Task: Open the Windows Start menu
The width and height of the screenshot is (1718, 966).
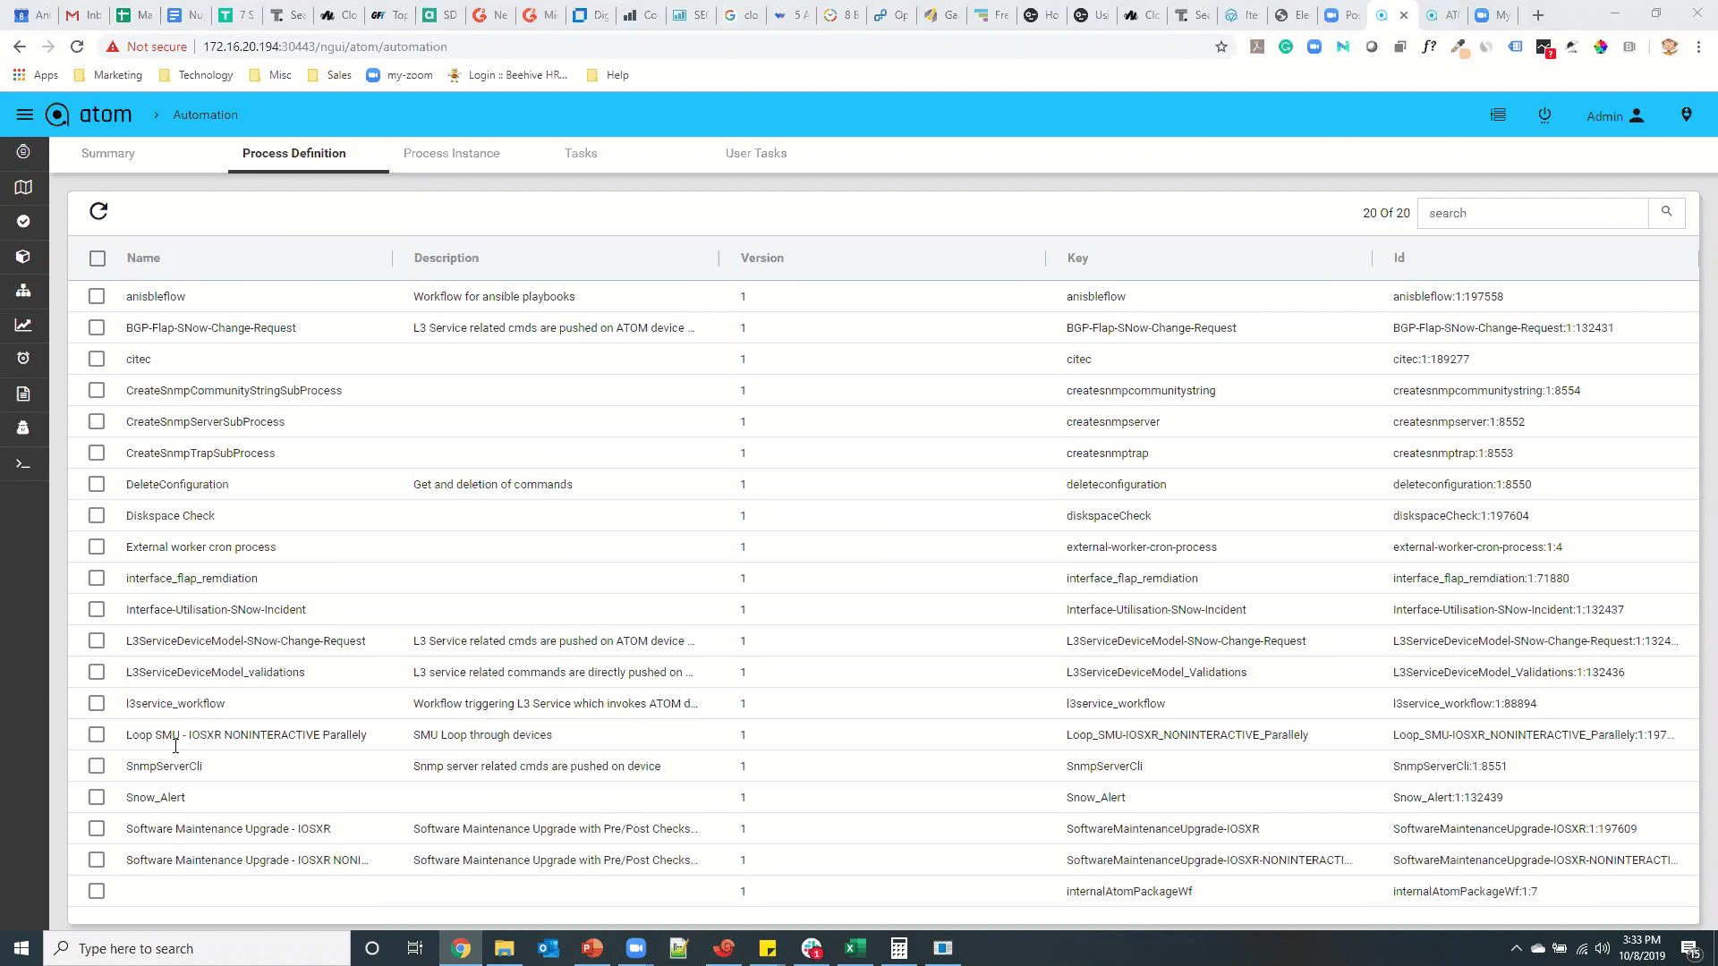Action: pyautogui.click(x=21, y=948)
